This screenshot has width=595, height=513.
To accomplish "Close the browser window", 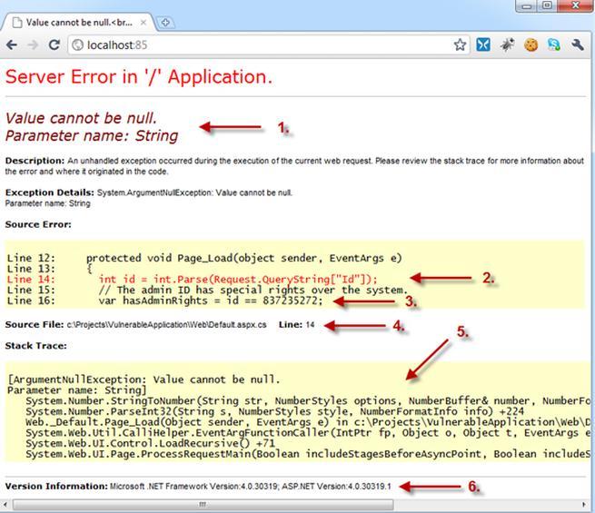I will point(575,5).
